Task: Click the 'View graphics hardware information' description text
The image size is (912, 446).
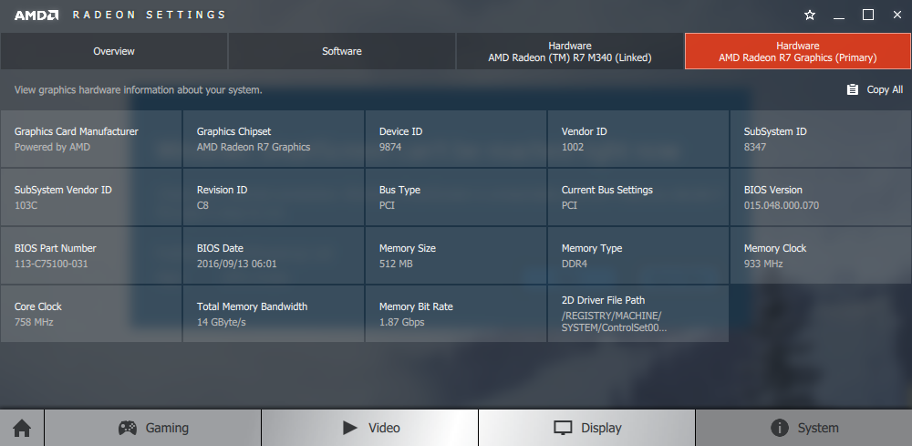Action: point(139,90)
